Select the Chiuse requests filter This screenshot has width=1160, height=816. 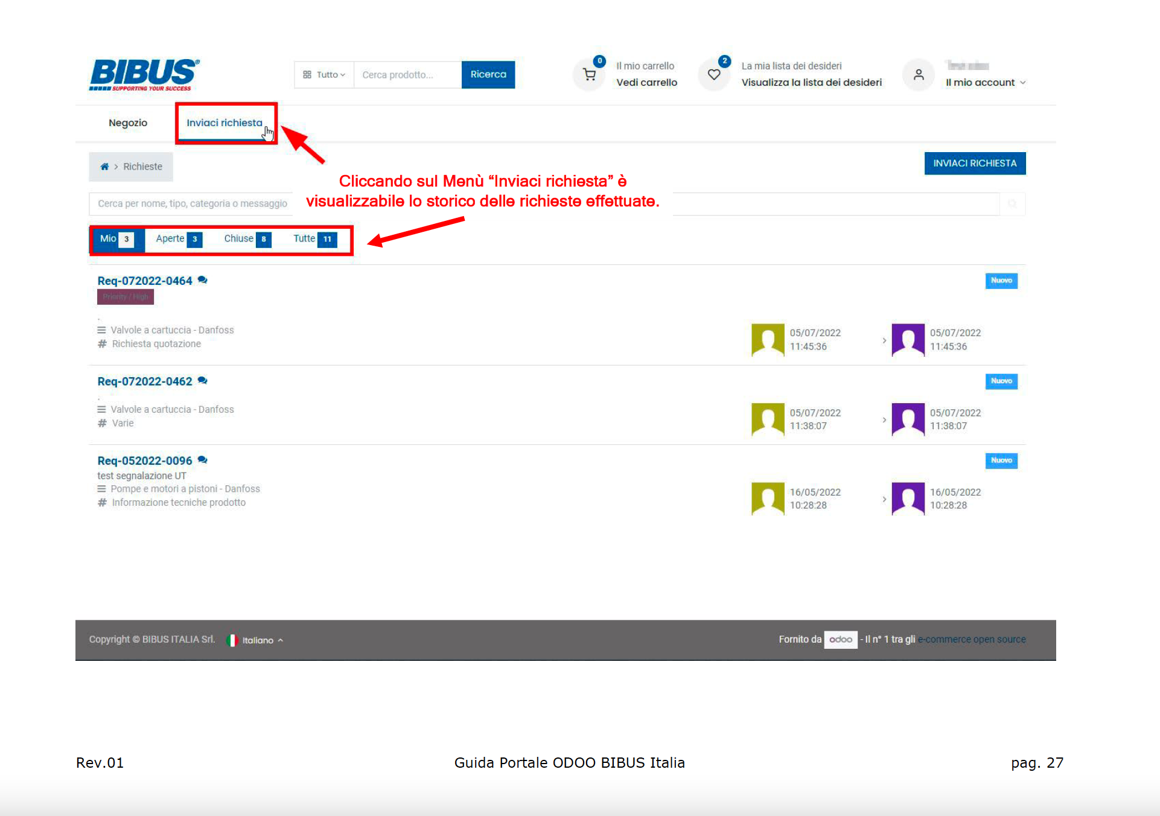coord(247,239)
